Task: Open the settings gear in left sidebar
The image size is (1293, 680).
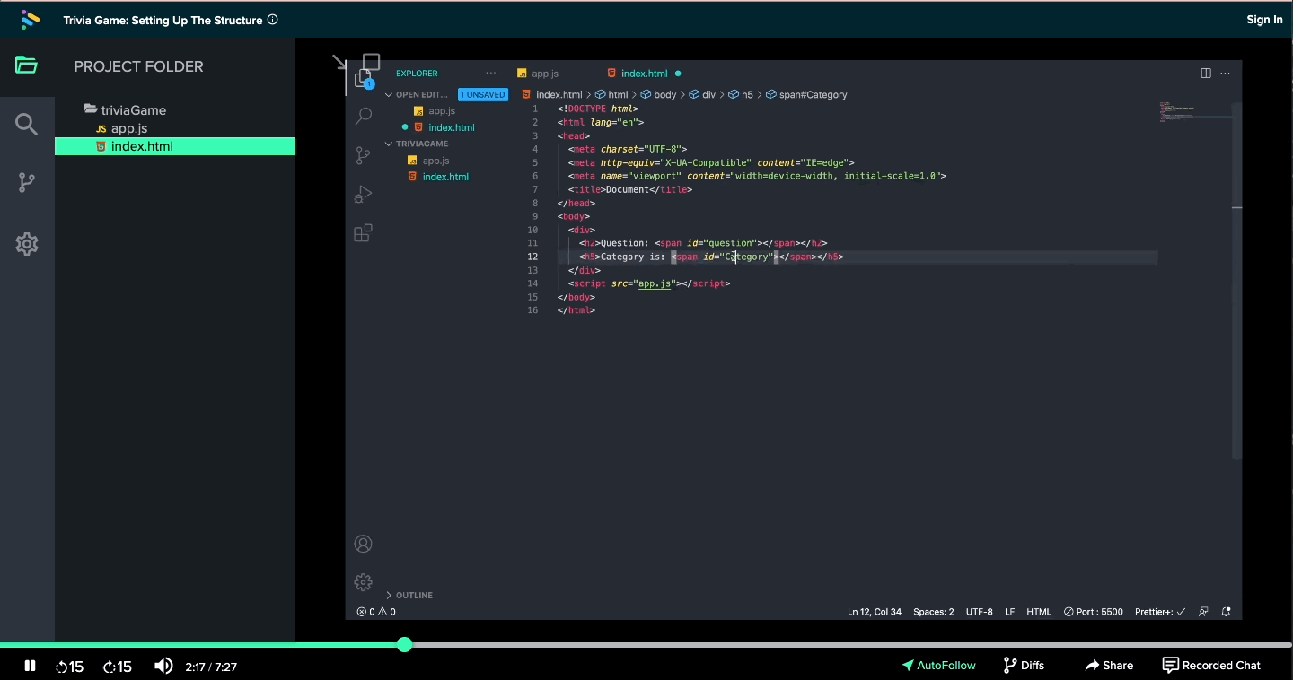Action: click(26, 243)
